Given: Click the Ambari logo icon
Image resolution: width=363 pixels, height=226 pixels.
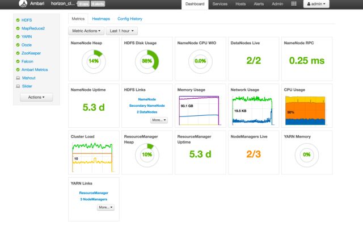Looking at the screenshot, I should click(x=23, y=4).
